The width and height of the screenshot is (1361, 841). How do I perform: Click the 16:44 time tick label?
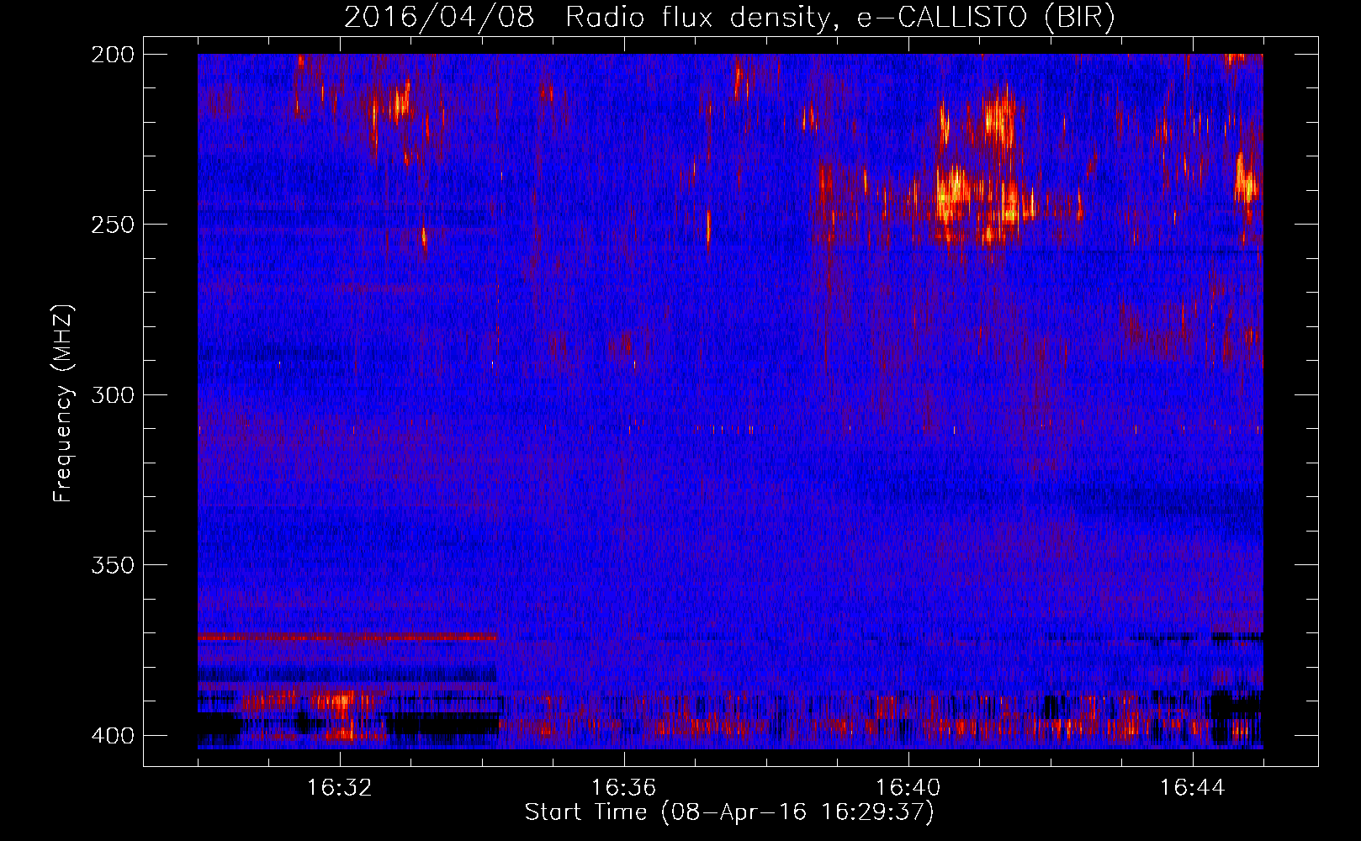tap(1192, 788)
